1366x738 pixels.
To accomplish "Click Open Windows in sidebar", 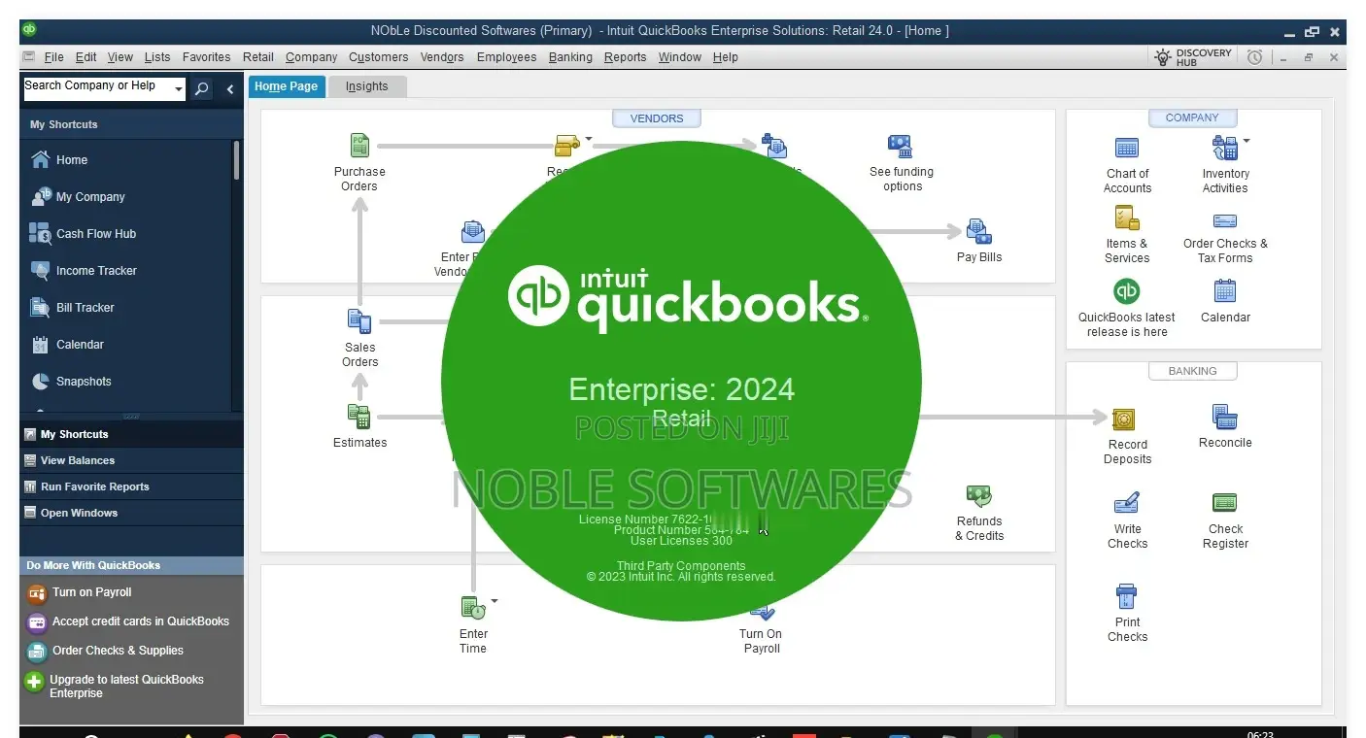I will [131, 513].
